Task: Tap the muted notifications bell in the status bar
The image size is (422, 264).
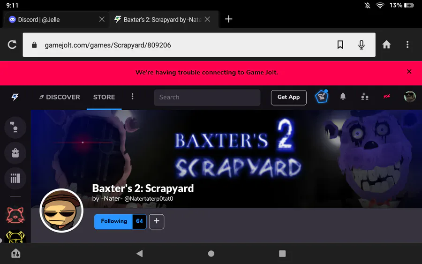Action: [367, 5]
